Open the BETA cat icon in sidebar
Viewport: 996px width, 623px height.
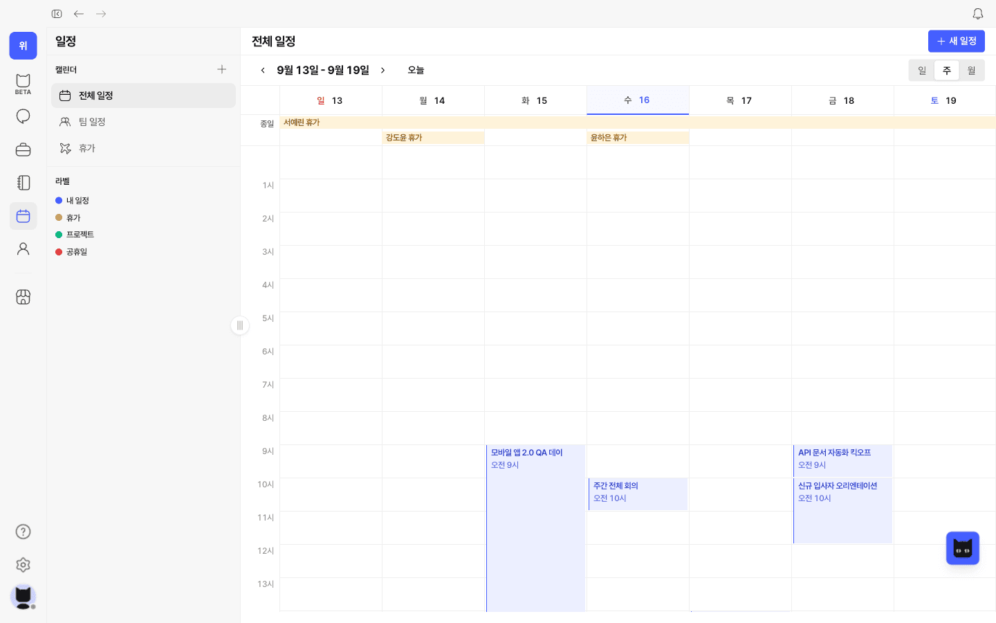23,84
